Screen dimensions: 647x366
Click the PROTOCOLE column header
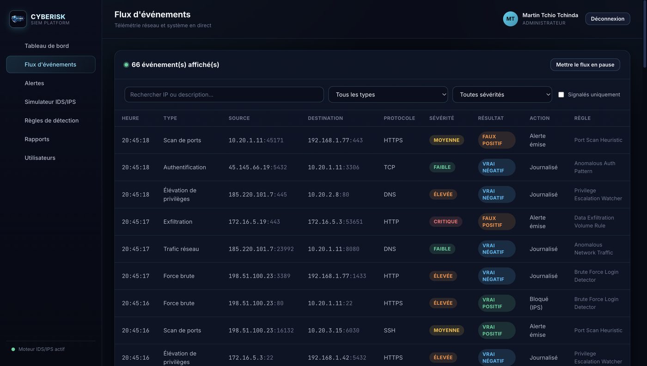[399, 118]
